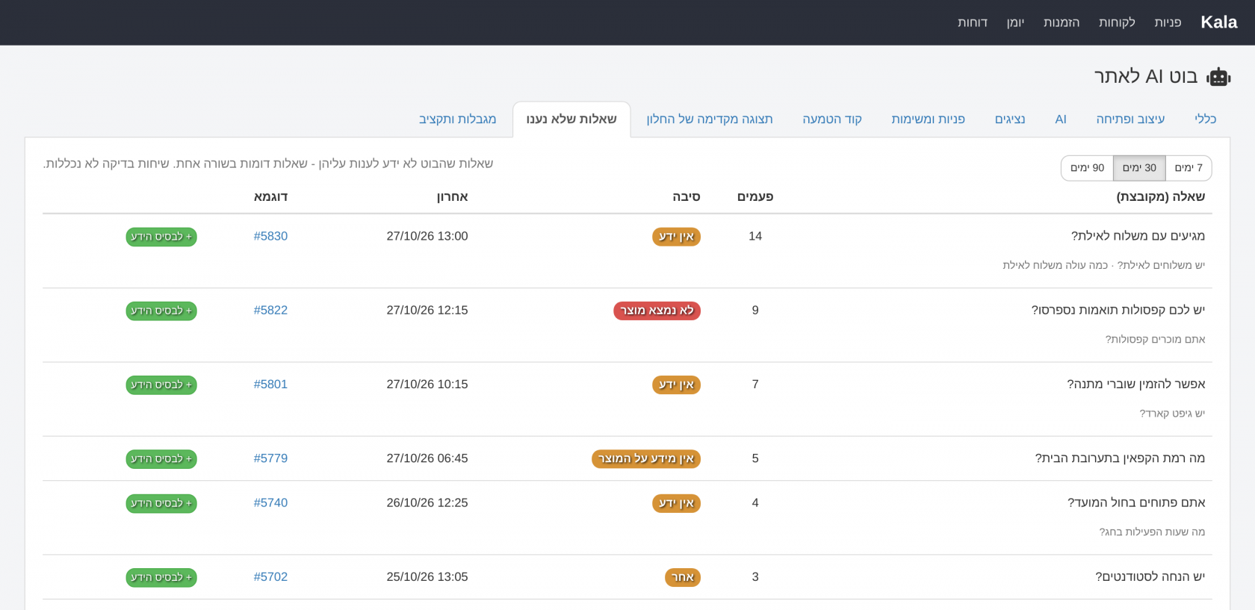The image size is (1255, 610).
Task: Add question #5801 to the knowledge base
Action: [x=161, y=385]
